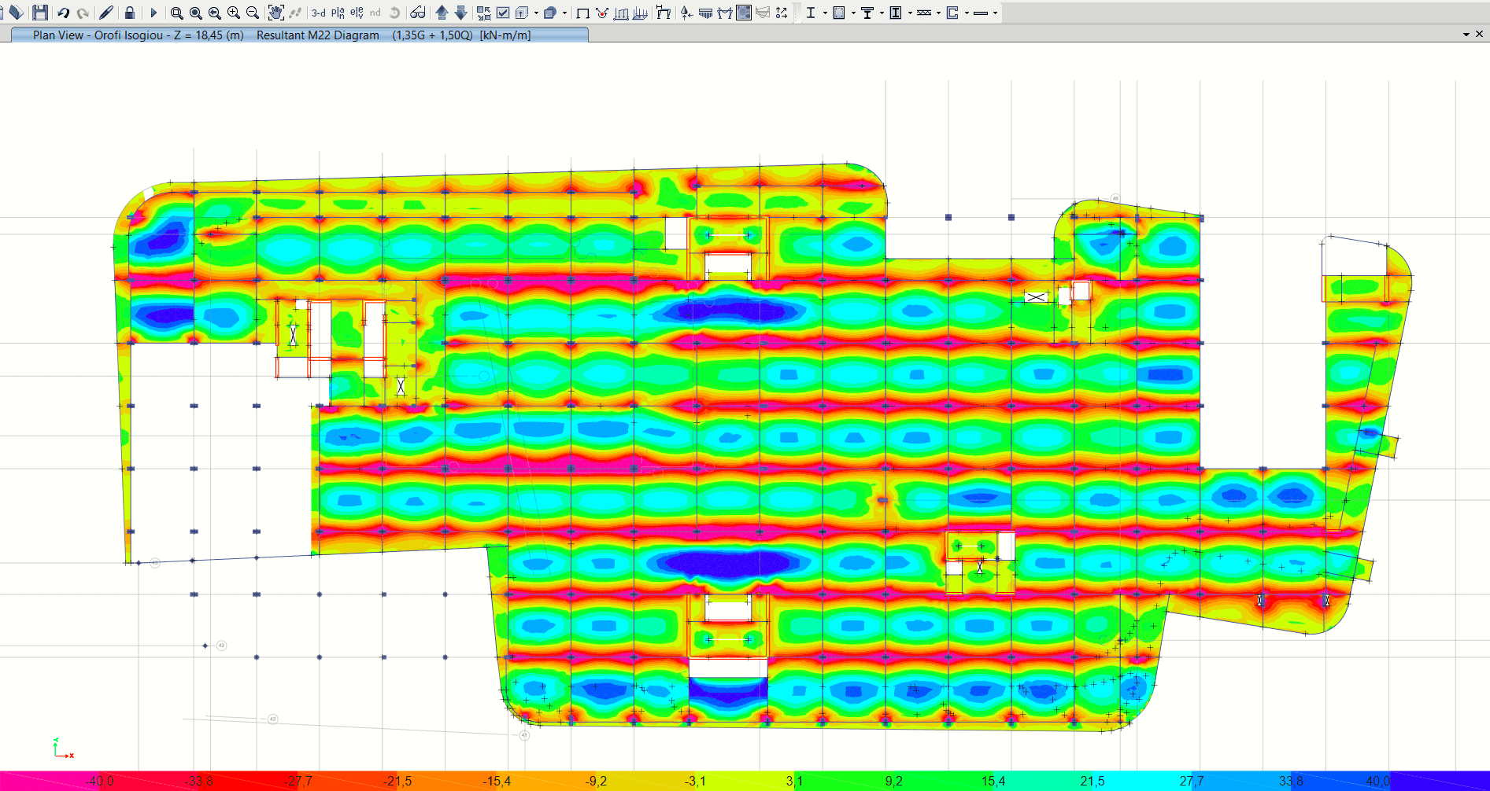The image size is (1490, 791).
Task: Open dropdown beside steel I-beam design
Action: point(825,13)
